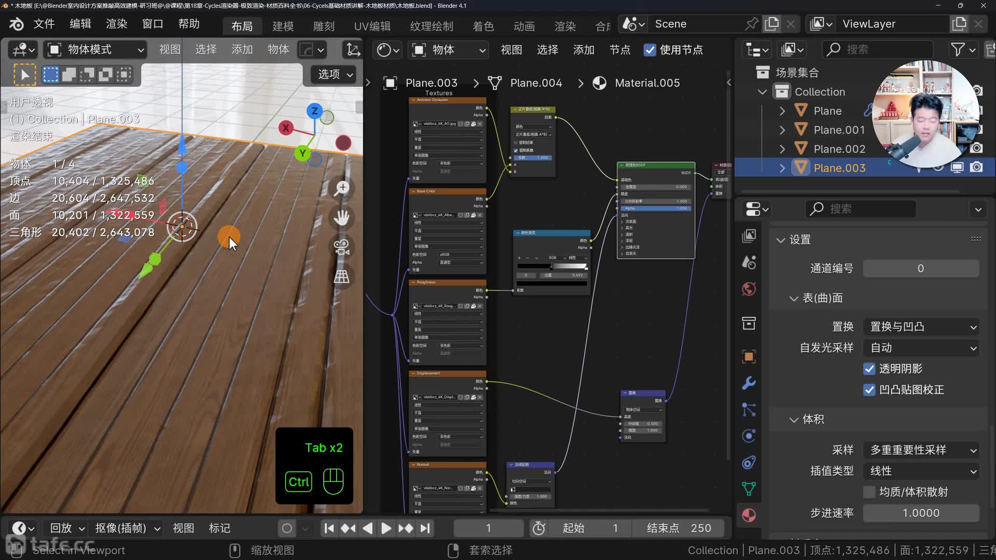Expand Plane.001 in the outliner
Screen dimensions: 996x560
tap(782, 130)
